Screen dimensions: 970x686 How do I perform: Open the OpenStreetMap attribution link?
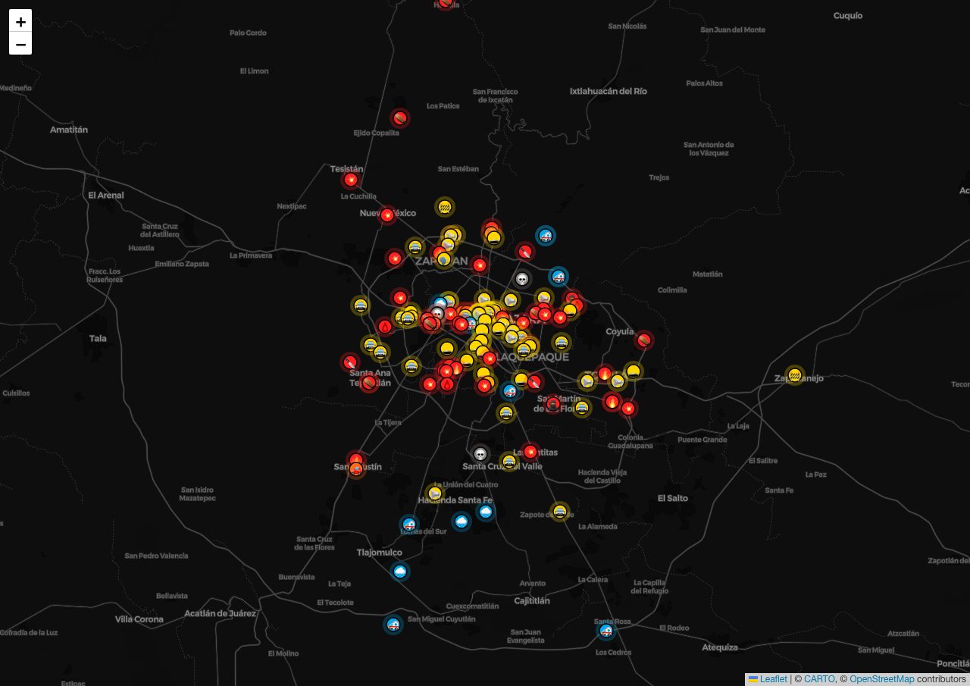[x=881, y=679]
